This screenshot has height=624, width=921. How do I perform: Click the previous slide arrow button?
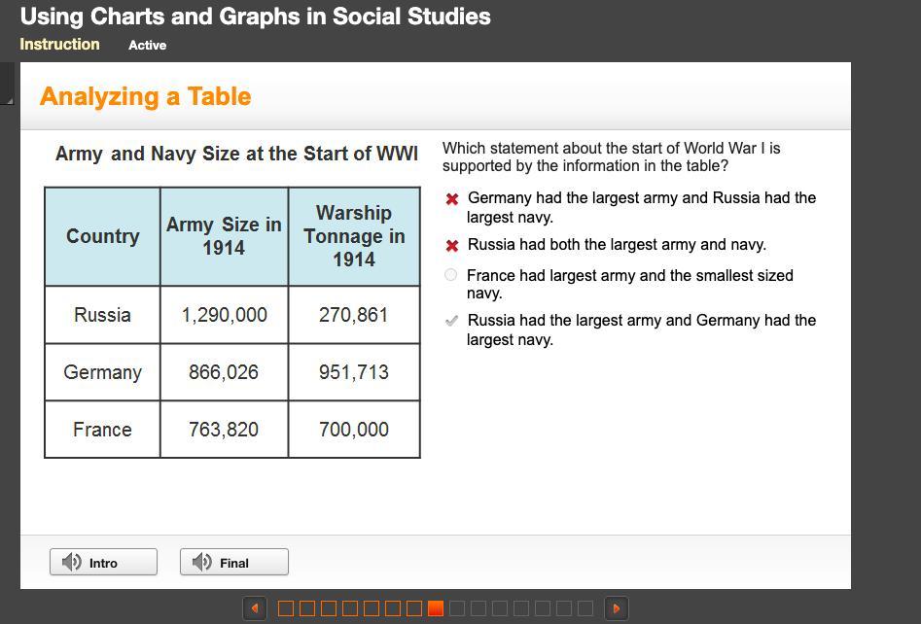[x=254, y=608]
